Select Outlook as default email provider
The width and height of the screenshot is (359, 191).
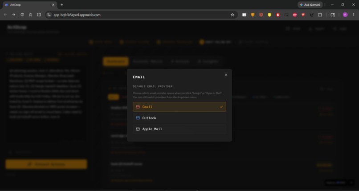[x=179, y=118]
